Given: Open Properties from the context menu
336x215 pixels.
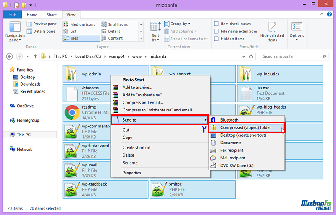Looking at the screenshot, I should pos(131,173).
